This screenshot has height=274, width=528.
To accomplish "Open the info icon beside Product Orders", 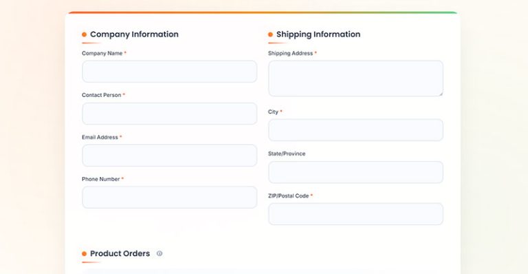I will (x=159, y=253).
